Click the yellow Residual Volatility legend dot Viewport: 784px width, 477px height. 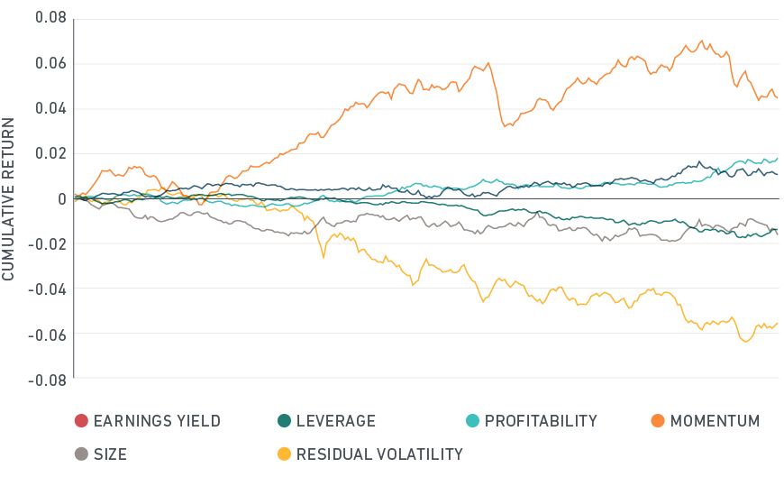click(284, 454)
